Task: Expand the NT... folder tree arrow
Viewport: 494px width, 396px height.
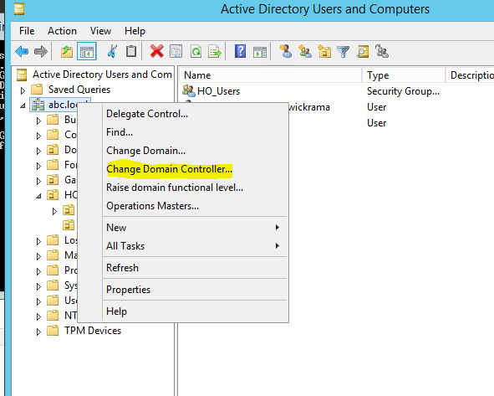Action: pyautogui.click(x=38, y=316)
